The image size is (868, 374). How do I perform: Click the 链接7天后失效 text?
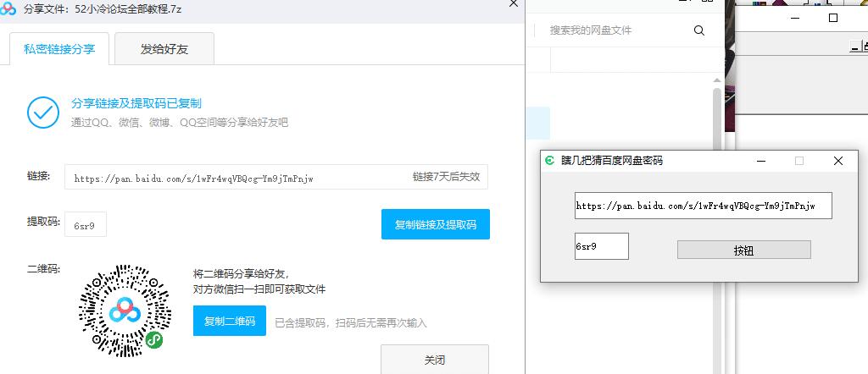[446, 177]
